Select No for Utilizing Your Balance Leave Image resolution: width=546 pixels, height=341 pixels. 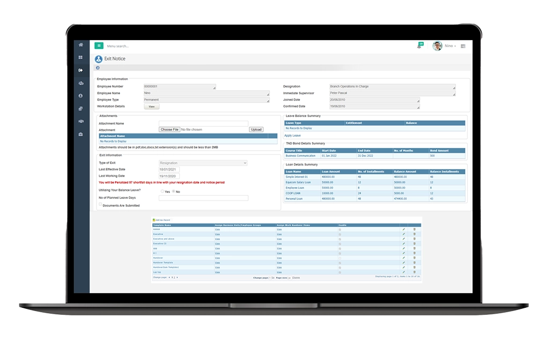click(174, 191)
